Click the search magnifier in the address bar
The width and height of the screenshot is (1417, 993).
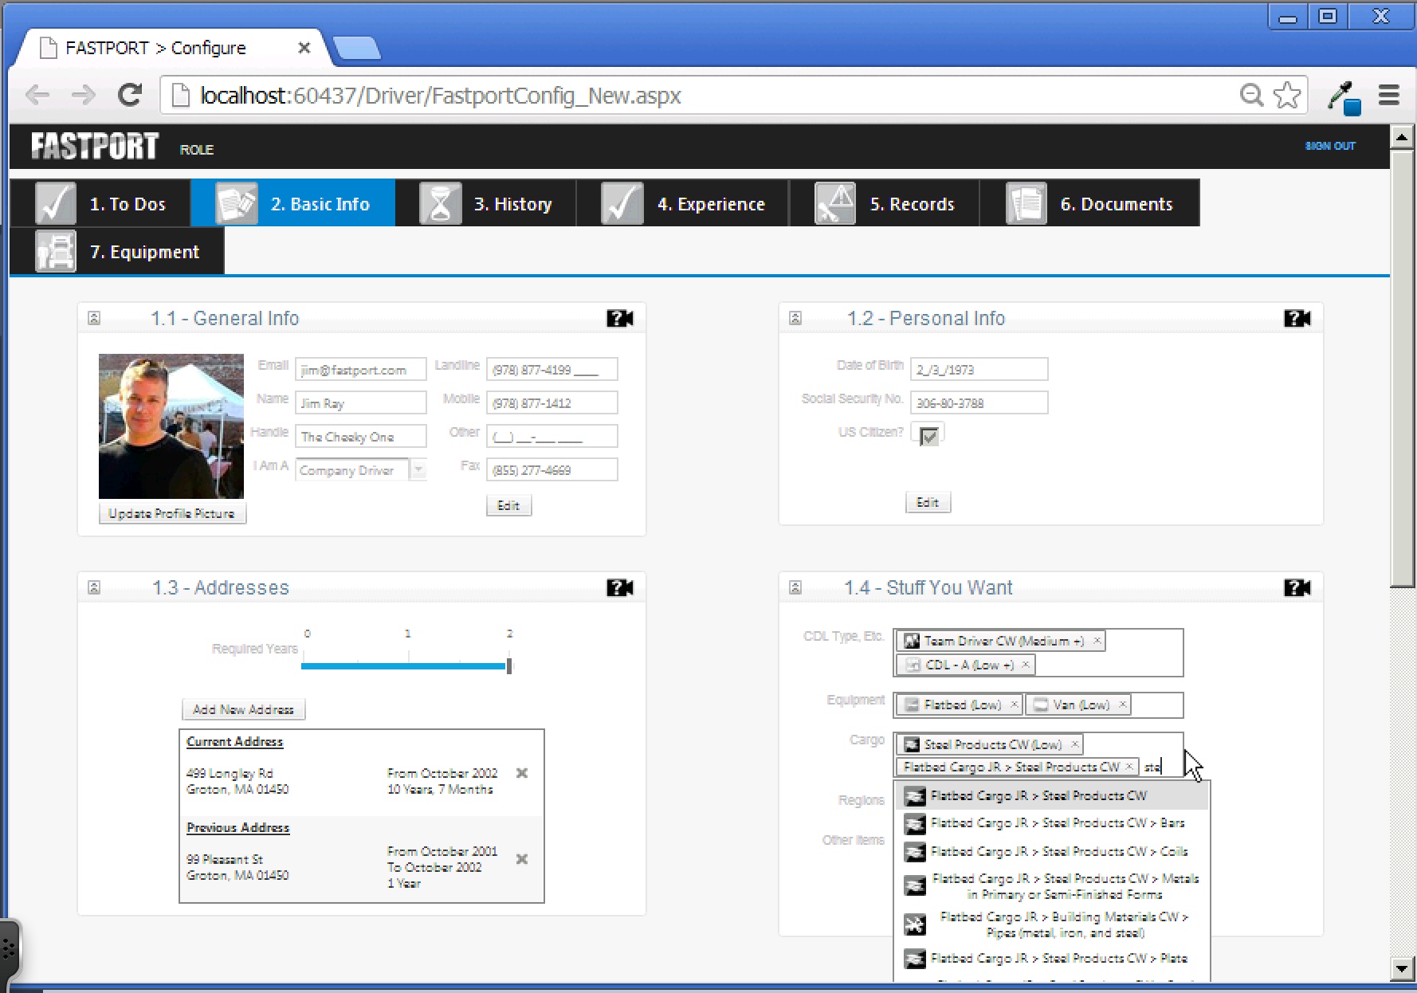coord(1251,95)
